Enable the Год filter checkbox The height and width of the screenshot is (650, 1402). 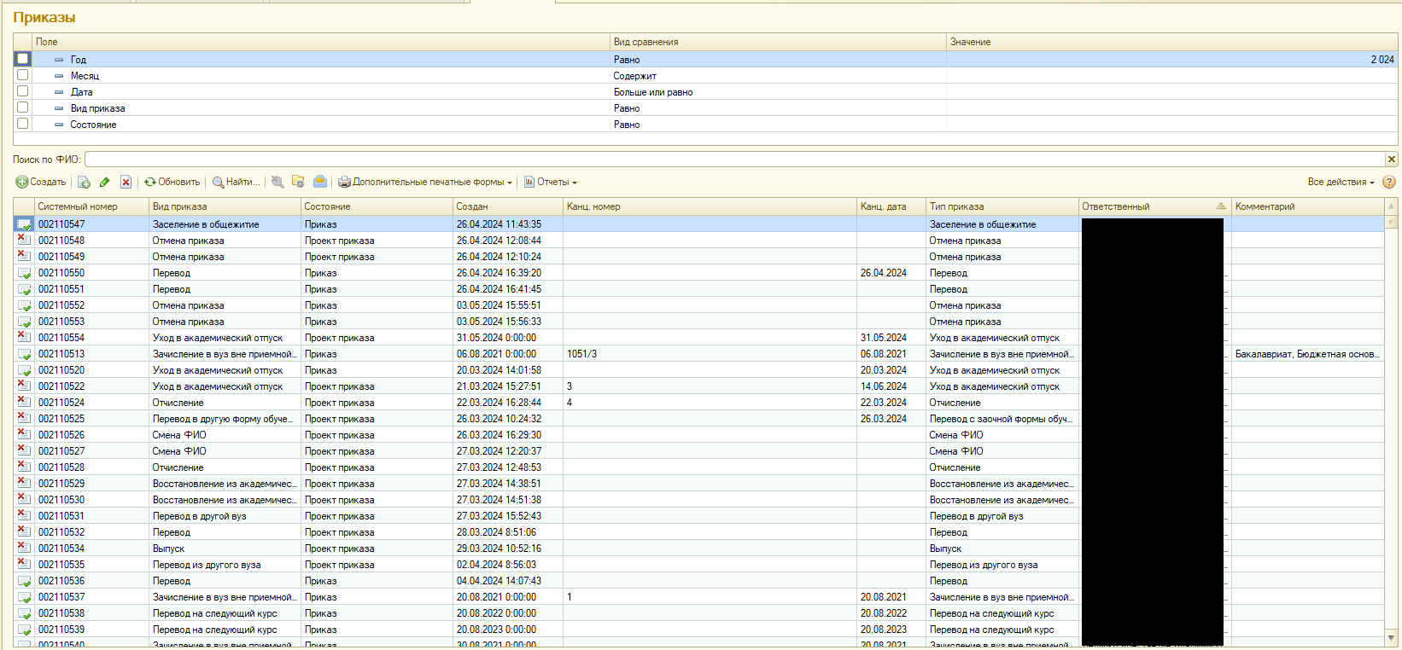[x=23, y=59]
